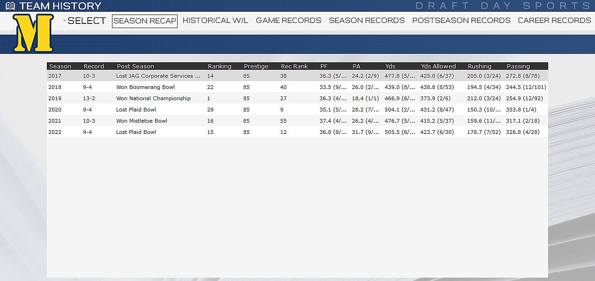Click the ranking value 29 for 2020
Viewport: 595px width, 281px height.
click(x=210, y=110)
